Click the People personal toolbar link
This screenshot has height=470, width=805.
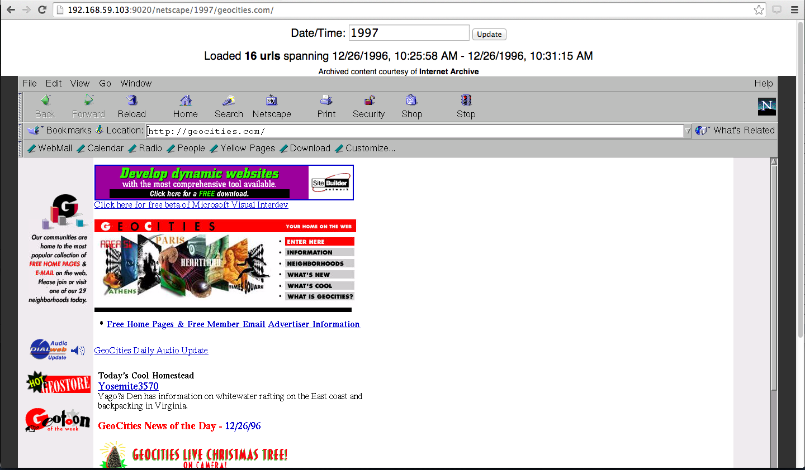(x=186, y=148)
